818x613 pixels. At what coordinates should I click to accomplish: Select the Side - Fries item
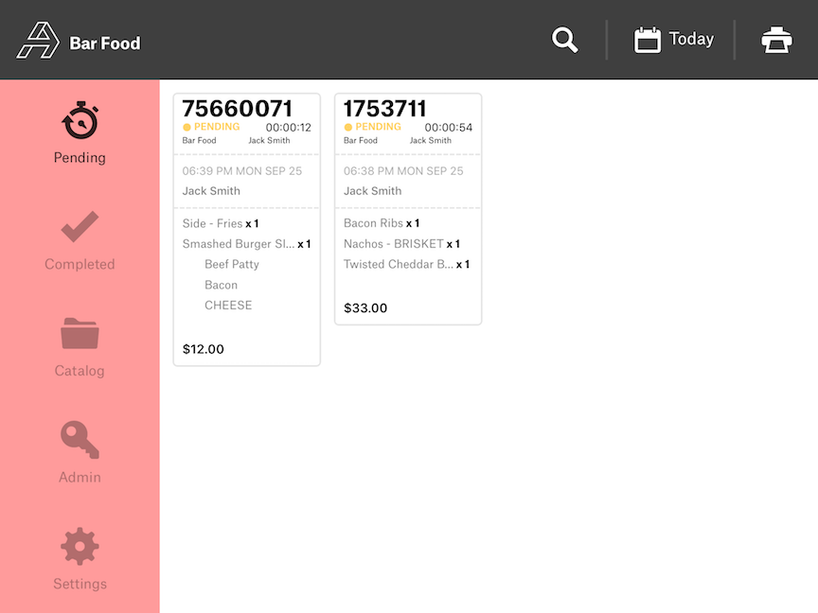[214, 224]
